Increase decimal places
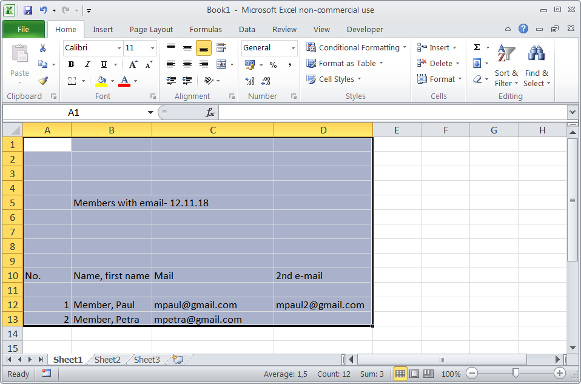 point(250,81)
